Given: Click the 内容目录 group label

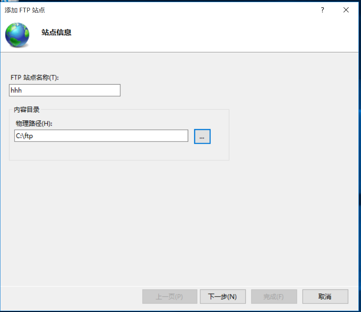Looking at the screenshot, I should (x=27, y=109).
